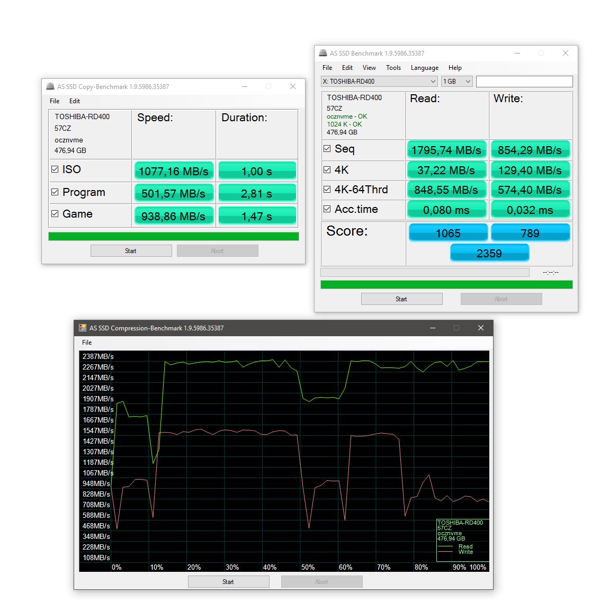The height and width of the screenshot is (611, 600).
Task: Click the 50% axis label on the graph
Action: tap(308, 567)
